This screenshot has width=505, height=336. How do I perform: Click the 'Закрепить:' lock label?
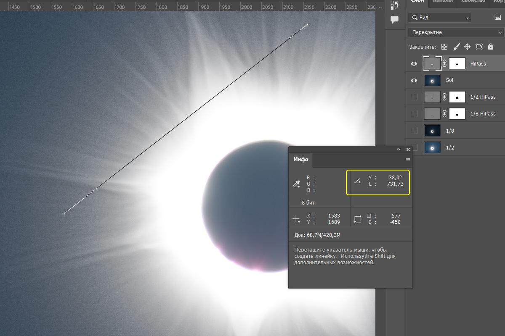pyautogui.click(x=423, y=47)
